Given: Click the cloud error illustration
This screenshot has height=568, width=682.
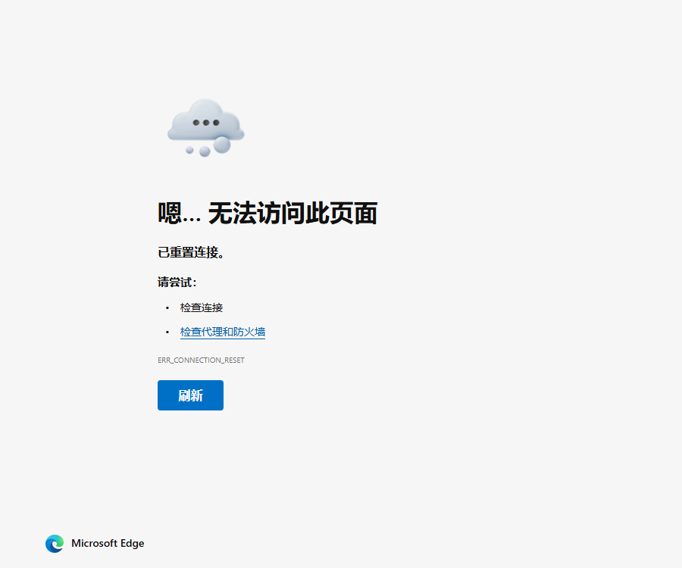Looking at the screenshot, I should (x=205, y=127).
